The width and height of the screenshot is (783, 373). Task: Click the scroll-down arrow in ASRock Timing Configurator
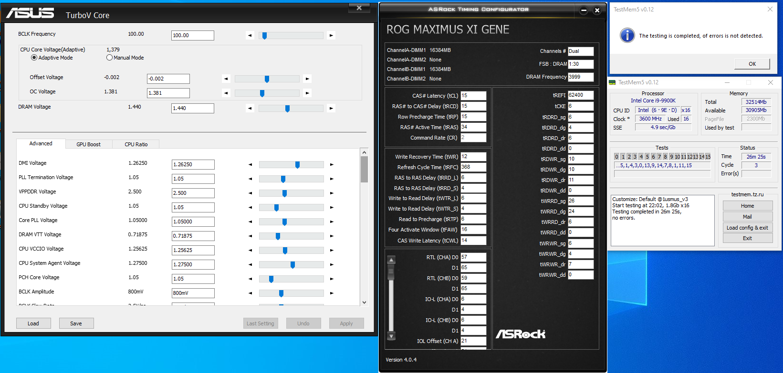[x=391, y=336]
